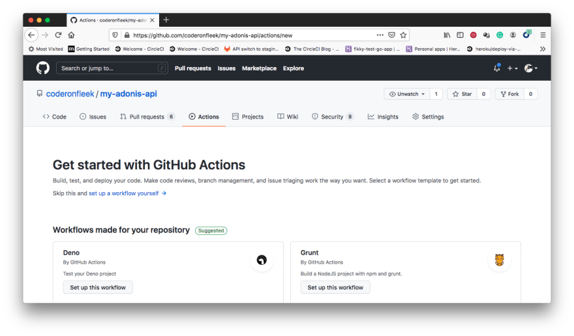The height and width of the screenshot is (336, 574).
Task: Click the green Grammarly extension icon
Action: pyautogui.click(x=500, y=35)
